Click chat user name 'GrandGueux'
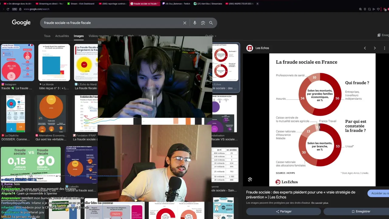Screen dimensions: 389x219 pyautogui.click(x=10, y=212)
